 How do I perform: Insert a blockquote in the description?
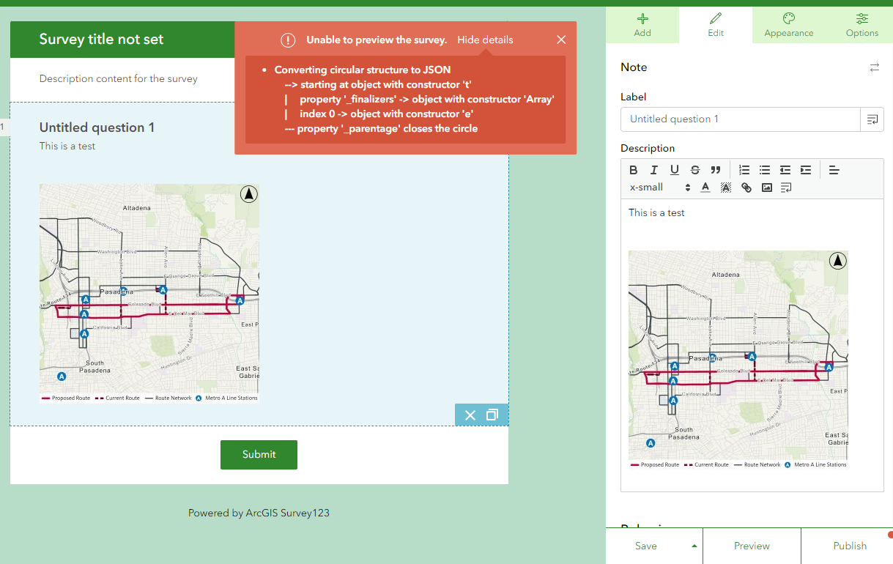click(716, 170)
